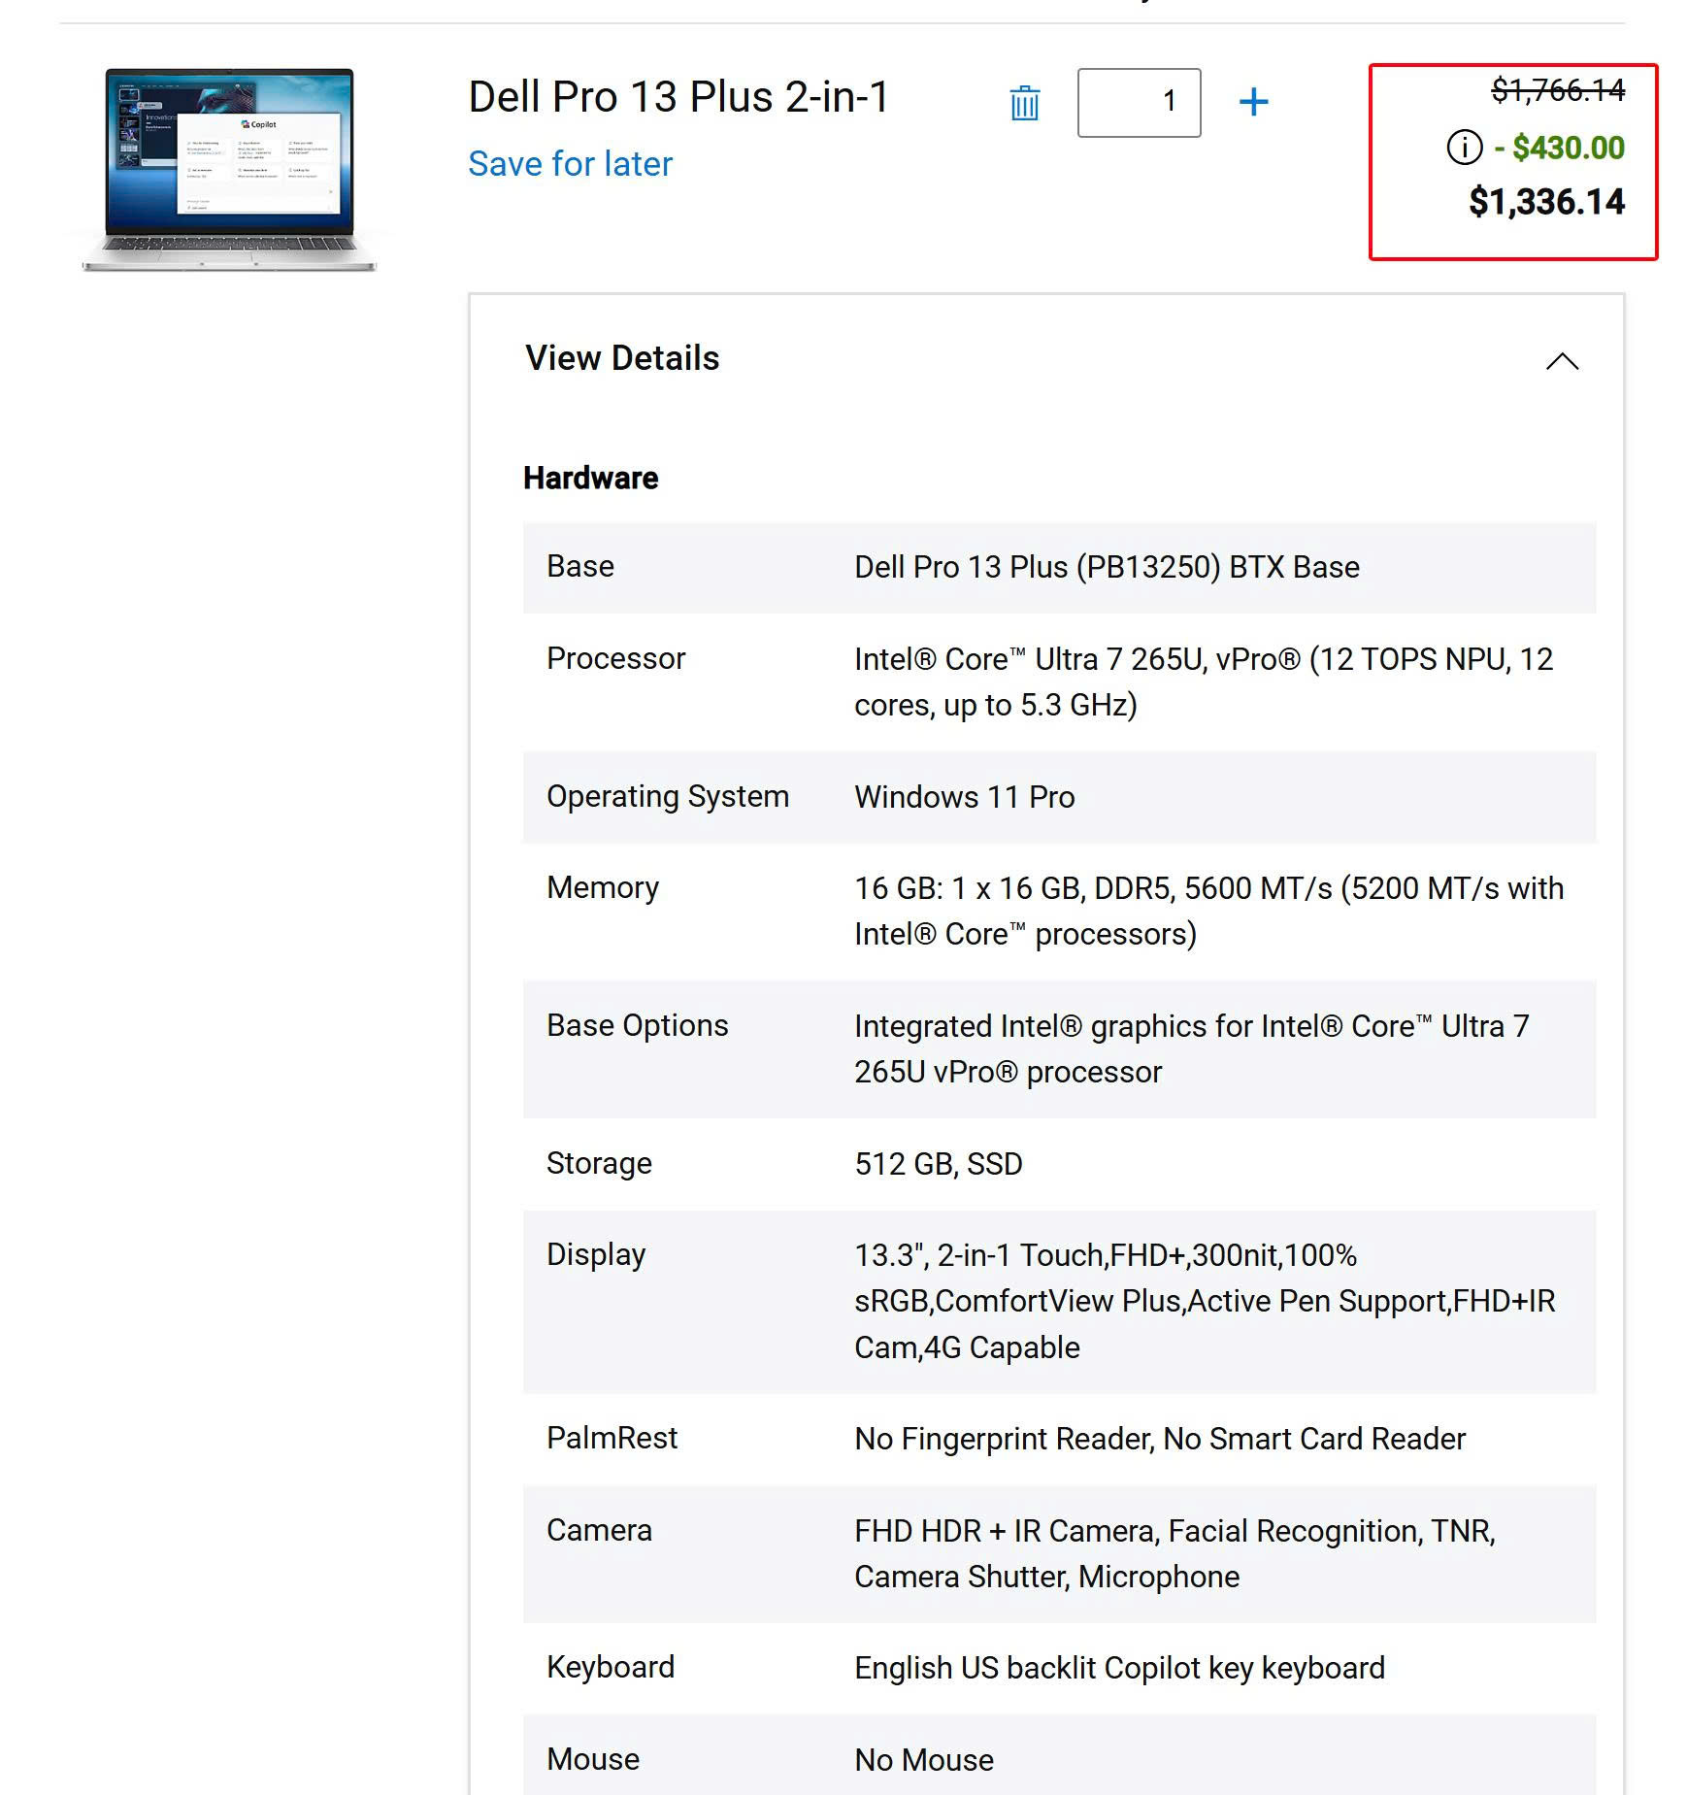1687x1795 pixels.
Task: Select the Display specification text
Action: [x=1204, y=1301]
